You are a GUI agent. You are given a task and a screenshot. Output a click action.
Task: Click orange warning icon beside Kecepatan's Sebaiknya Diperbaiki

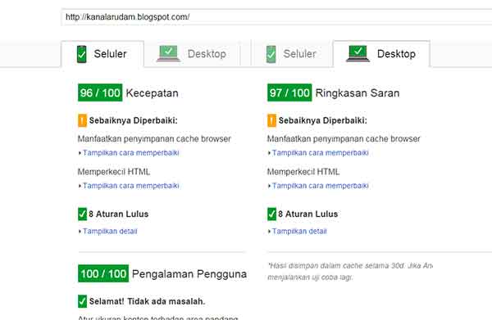tap(82, 120)
